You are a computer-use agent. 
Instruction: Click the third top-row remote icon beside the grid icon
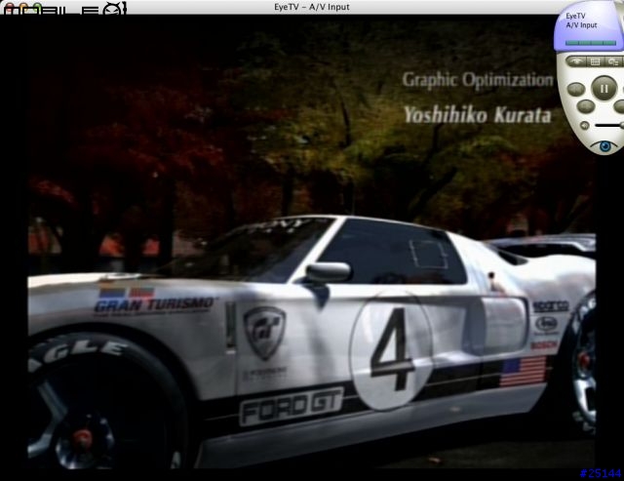coord(613,61)
